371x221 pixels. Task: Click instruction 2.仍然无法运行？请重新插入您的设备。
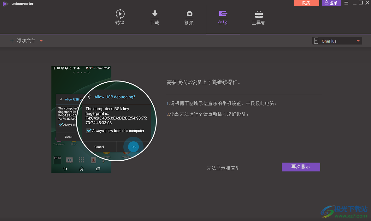208,114
